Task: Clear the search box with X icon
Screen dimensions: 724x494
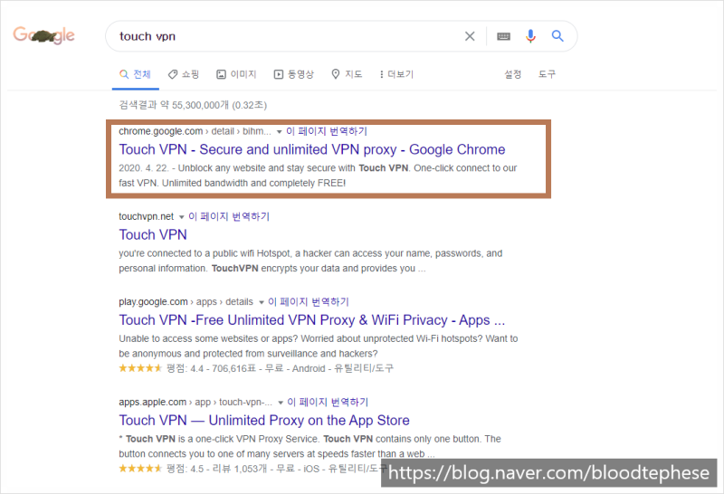Action: point(470,36)
